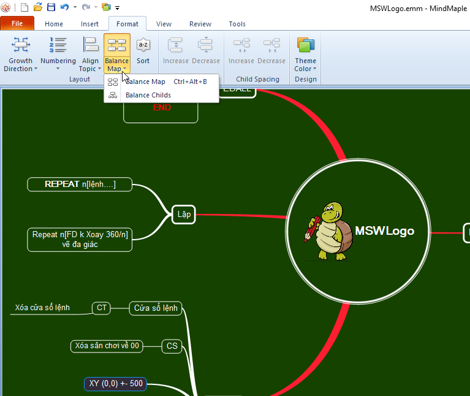The height and width of the screenshot is (396, 470).
Task: Open the Tools tab
Action: [x=237, y=24]
